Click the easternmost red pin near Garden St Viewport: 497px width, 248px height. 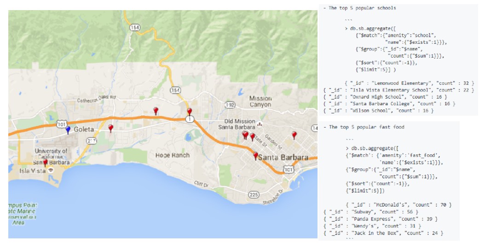point(294,135)
